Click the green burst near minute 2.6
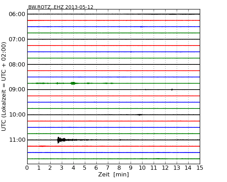Viewport: 227px width, 182px height. pos(57,83)
